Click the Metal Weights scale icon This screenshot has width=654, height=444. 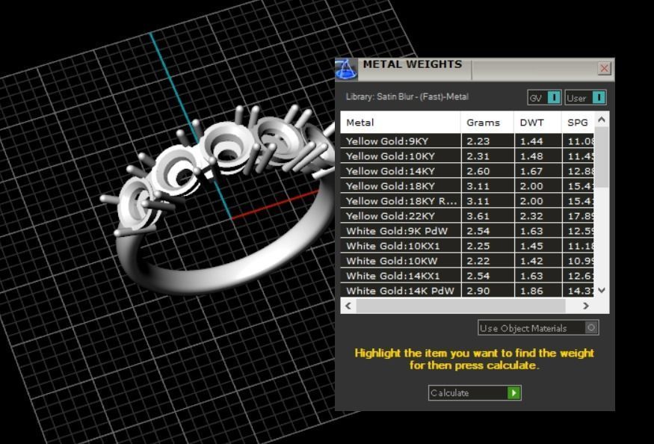346,70
